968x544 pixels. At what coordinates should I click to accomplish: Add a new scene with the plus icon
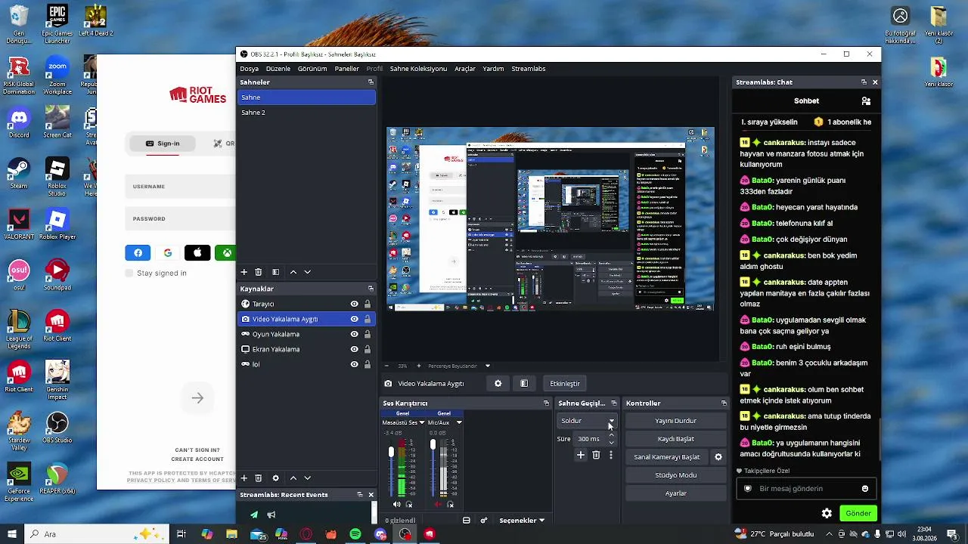[x=244, y=272]
